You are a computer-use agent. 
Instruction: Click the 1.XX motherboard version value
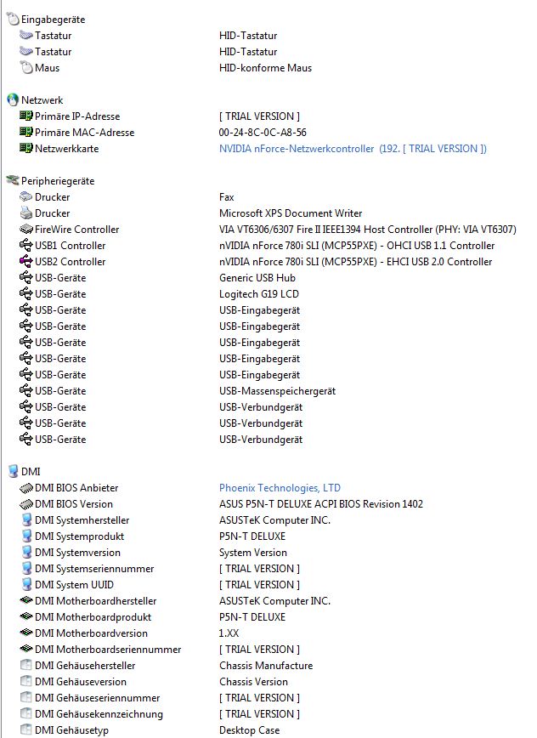[x=229, y=633]
